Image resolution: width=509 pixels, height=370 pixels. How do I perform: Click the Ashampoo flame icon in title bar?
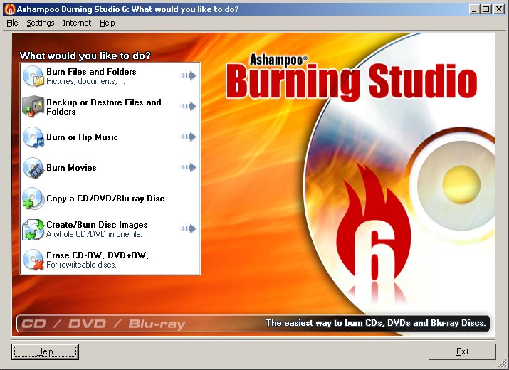[9, 9]
